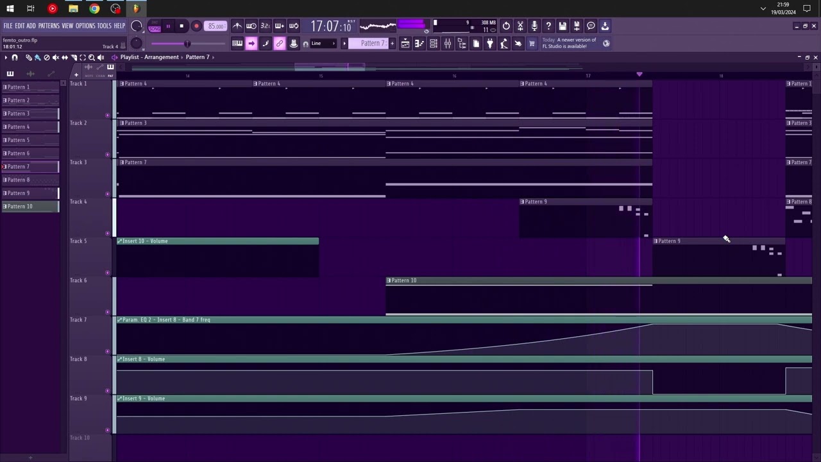
Task: Open Param. EQ 2 clip menu
Action: pos(119,320)
